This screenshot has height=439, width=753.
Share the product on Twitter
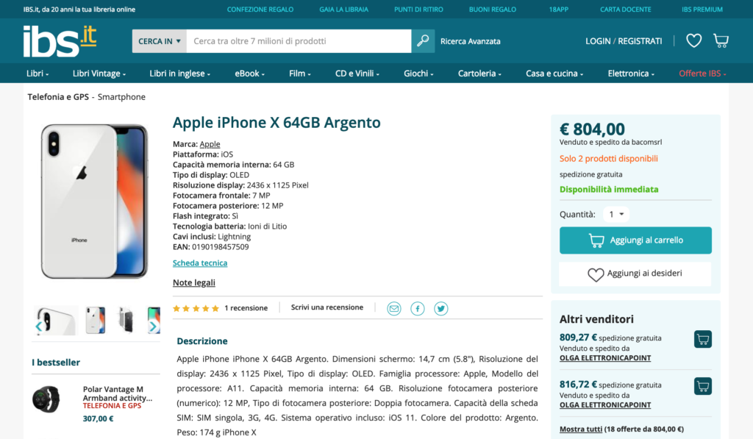click(440, 308)
